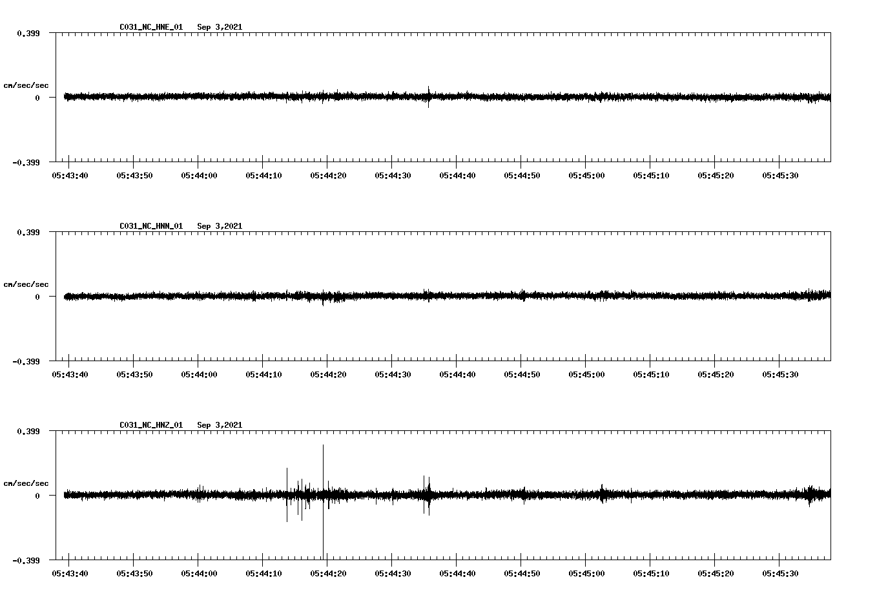
Task: Click the 05:43:40 time label under HNZ plot
Action: pyautogui.click(x=70, y=574)
